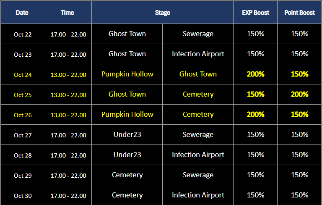
Task: Click Infection Airport in the Oct 23 row
Action: click(x=198, y=54)
